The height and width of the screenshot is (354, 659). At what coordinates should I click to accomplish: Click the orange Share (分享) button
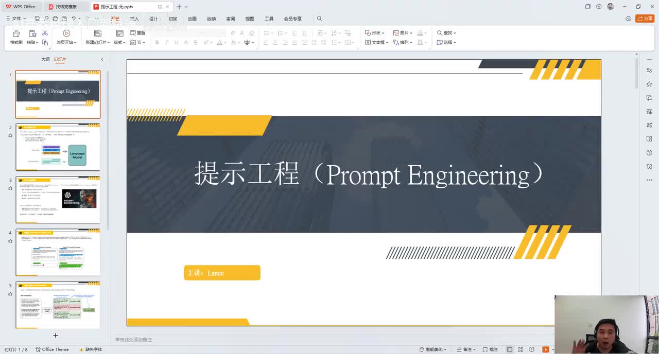point(645,19)
